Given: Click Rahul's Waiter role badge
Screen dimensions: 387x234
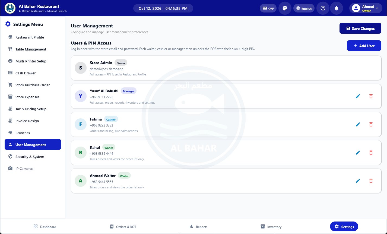Looking at the screenshot, I should click(109, 148).
